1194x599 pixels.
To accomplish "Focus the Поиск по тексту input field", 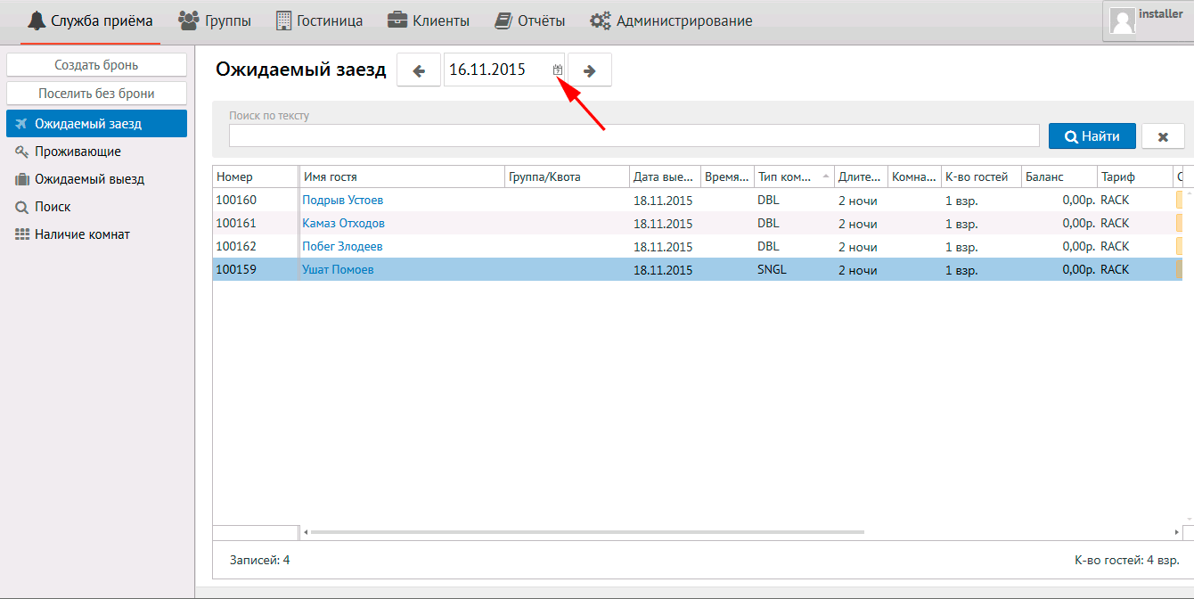I will click(x=634, y=135).
